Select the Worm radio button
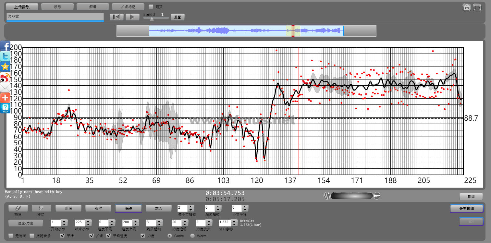This screenshot has width=491, height=243. [x=192, y=236]
